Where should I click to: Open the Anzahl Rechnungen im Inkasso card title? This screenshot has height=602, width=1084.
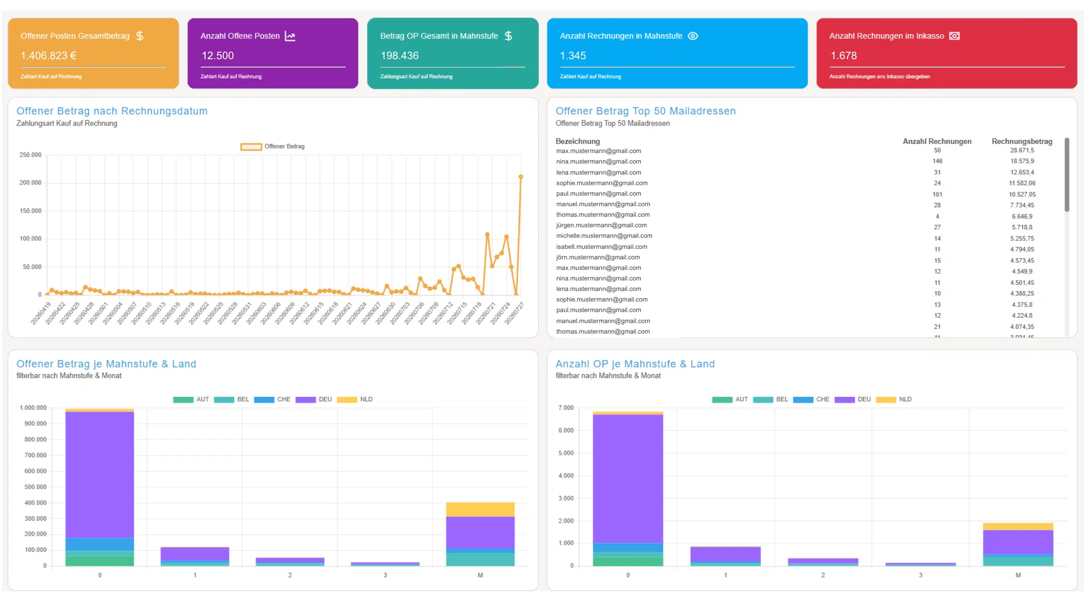click(887, 36)
